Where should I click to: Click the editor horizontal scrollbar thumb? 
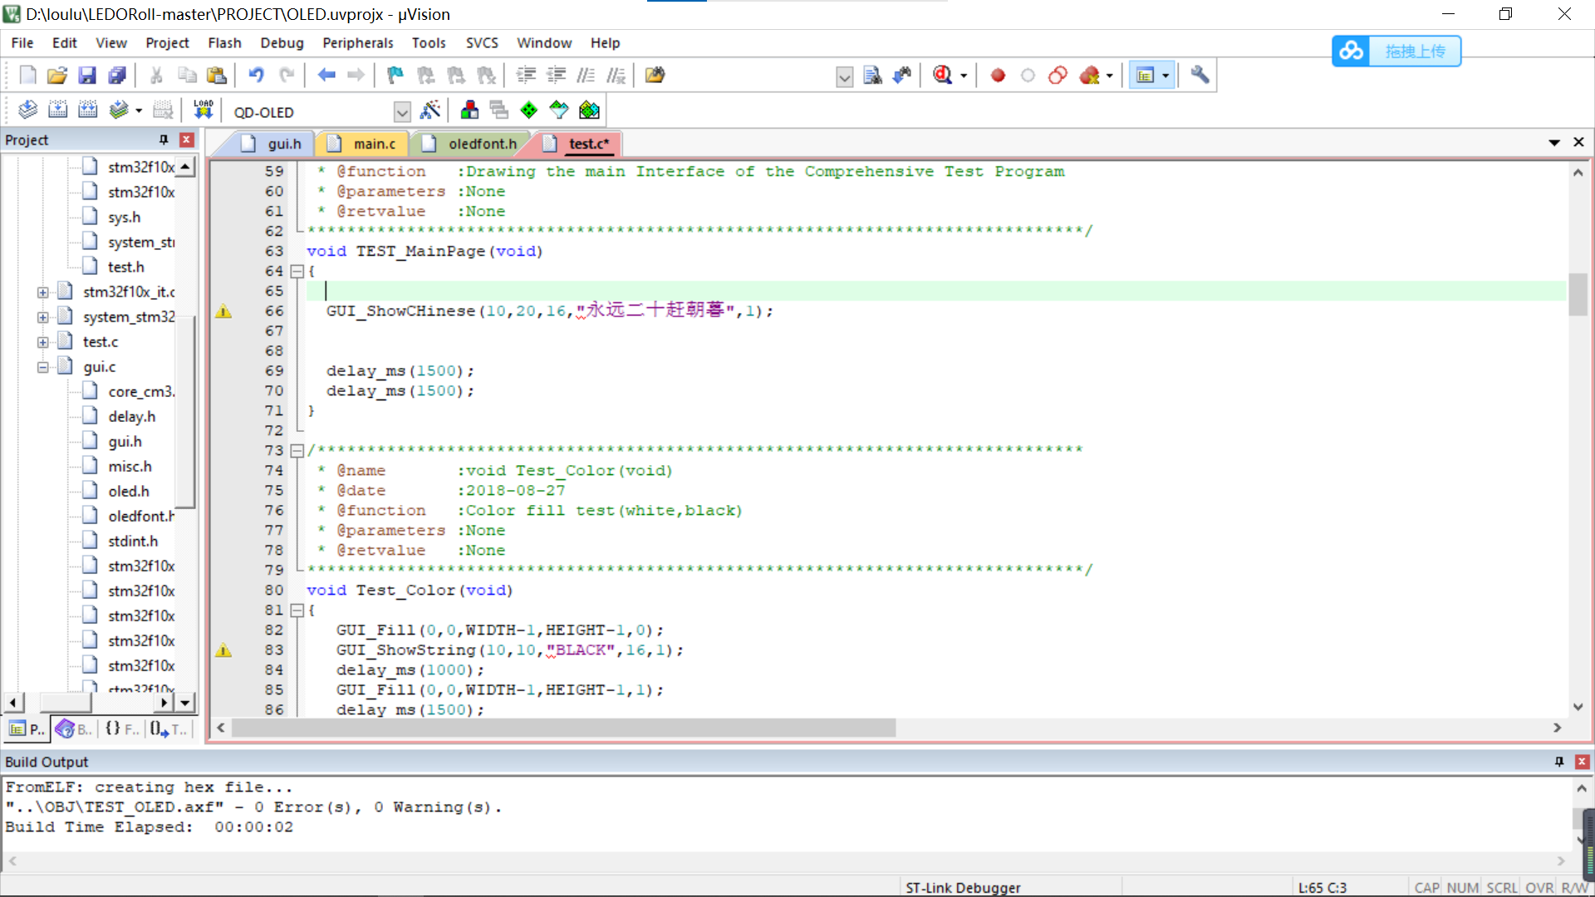point(564,728)
